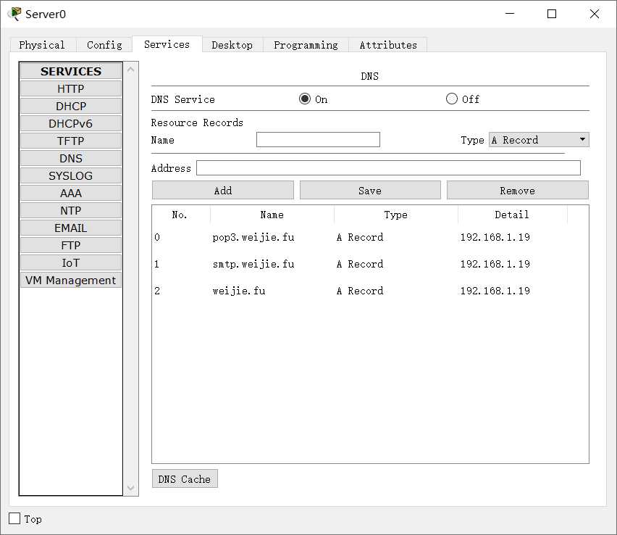Switch to the Physical tab
The height and width of the screenshot is (535, 617).
(x=42, y=45)
